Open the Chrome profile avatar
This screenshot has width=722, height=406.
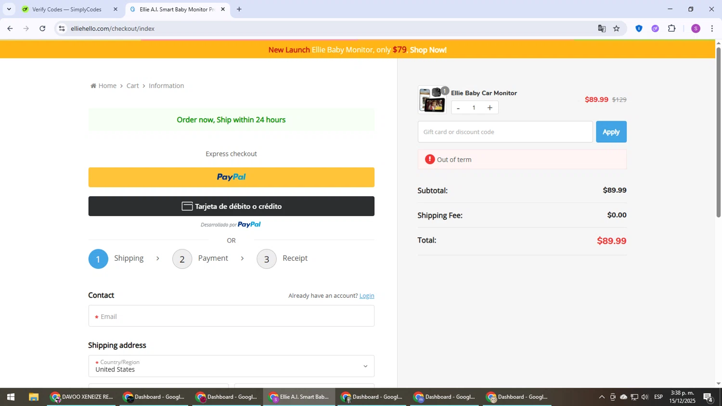click(696, 29)
